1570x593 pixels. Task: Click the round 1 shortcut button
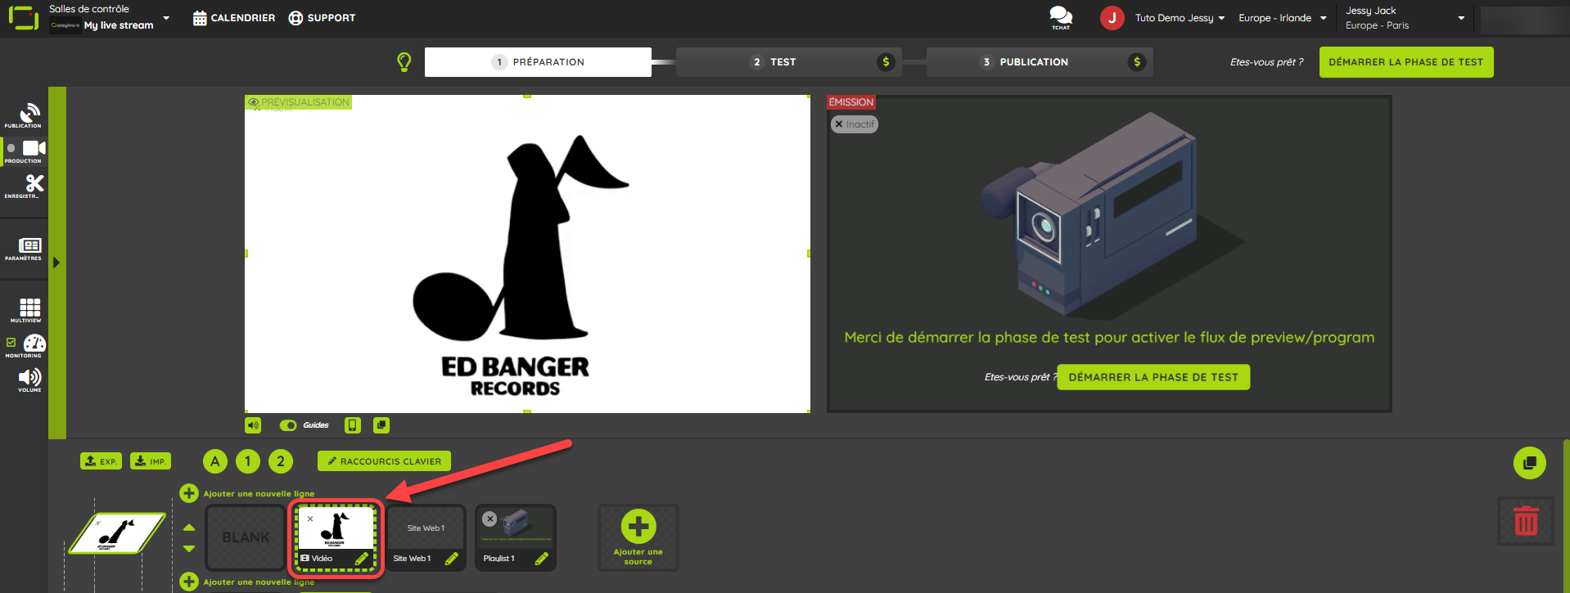coord(248,461)
